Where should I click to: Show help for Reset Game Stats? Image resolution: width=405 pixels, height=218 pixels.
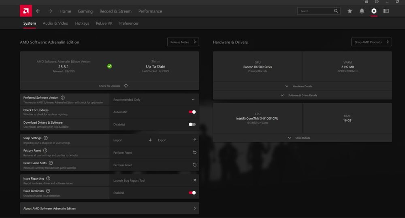point(51,163)
